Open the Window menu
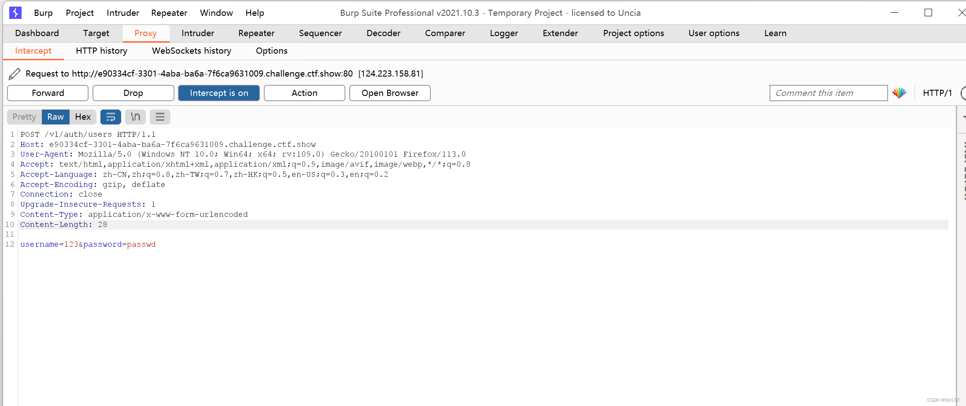Viewport: 966px width, 406px height. click(x=216, y=13)
